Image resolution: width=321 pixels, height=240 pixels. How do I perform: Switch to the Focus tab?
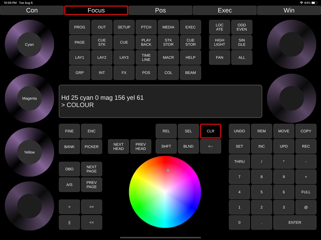96,10
